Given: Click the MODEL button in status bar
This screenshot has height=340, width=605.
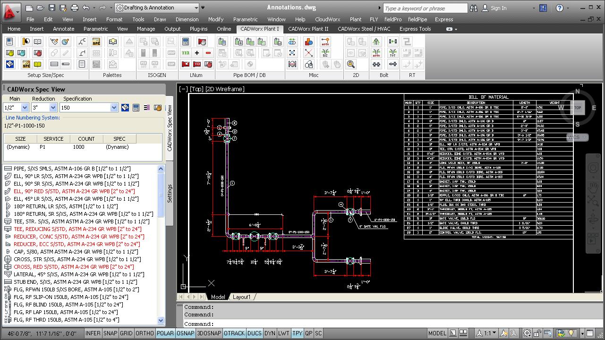Looking at the screenshot, I should coord(437,333).
